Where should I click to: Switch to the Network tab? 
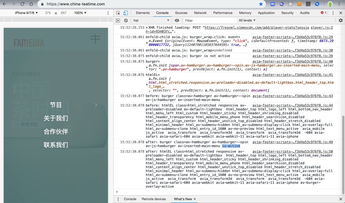coord(200,13)
